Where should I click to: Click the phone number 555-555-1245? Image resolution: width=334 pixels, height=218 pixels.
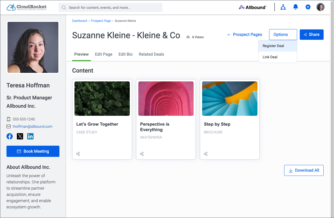tap(24, 119)
